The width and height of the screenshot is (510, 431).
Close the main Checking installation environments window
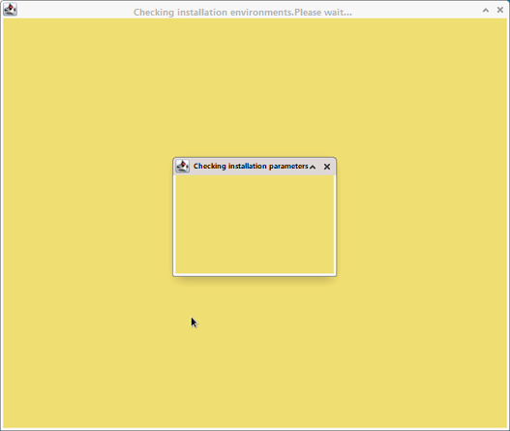pos(500,10)
